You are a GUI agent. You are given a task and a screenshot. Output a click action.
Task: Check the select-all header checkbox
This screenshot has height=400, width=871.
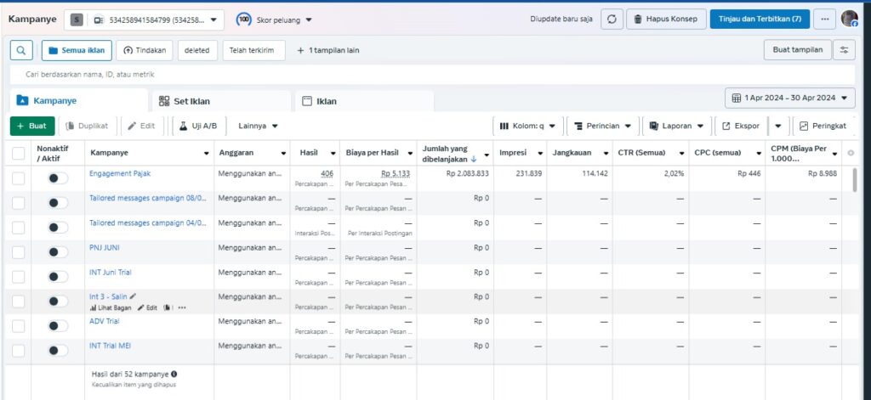19,153
